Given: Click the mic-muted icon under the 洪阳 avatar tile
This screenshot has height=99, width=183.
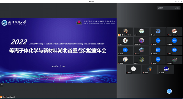Looking at the screenshot, I should coord(119,54).
